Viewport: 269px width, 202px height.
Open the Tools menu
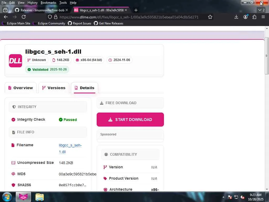63,3
